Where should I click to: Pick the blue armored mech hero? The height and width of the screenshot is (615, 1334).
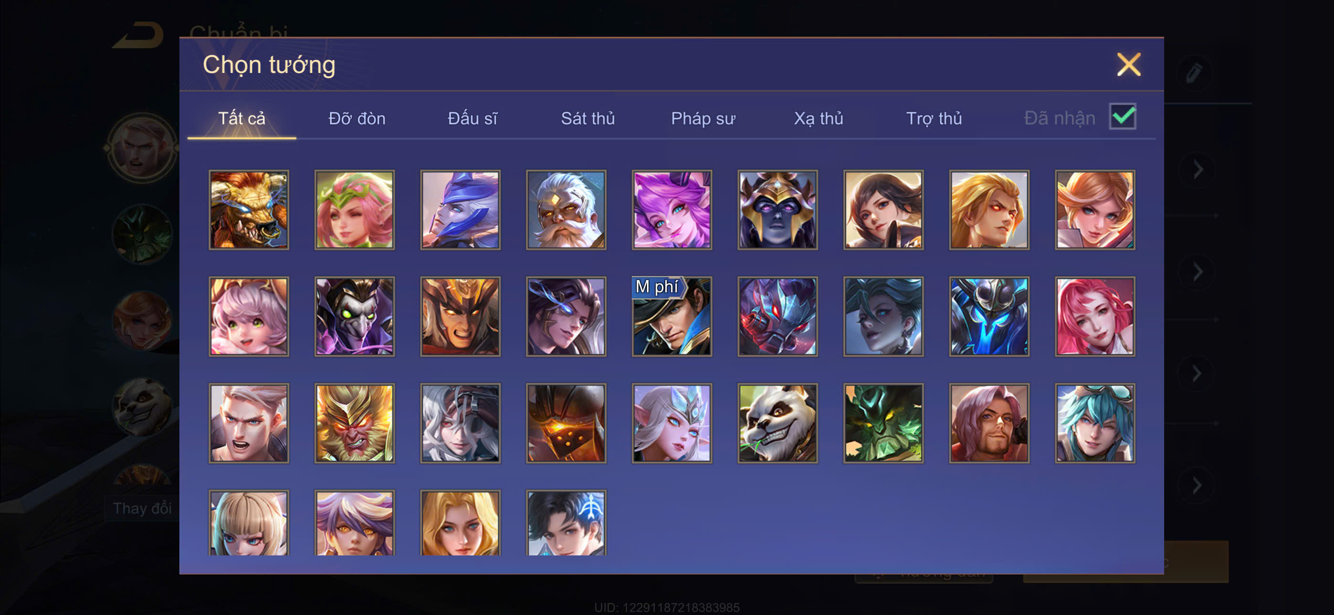click(989, 316)
